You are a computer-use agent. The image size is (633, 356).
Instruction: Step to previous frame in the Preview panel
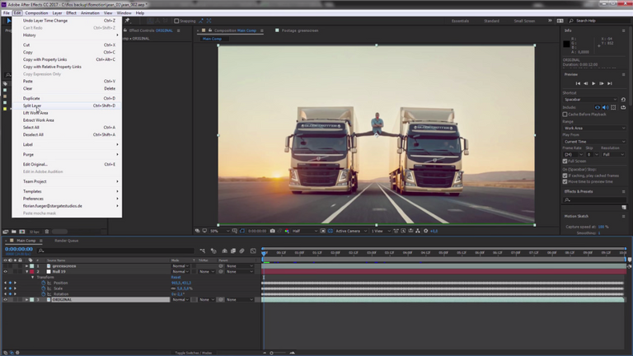(586, 83)
